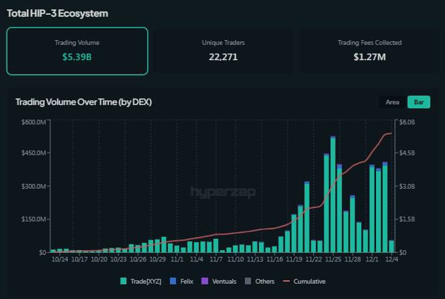
Task: Click the 11/1 x-axis date label
Action: [177, 258]
